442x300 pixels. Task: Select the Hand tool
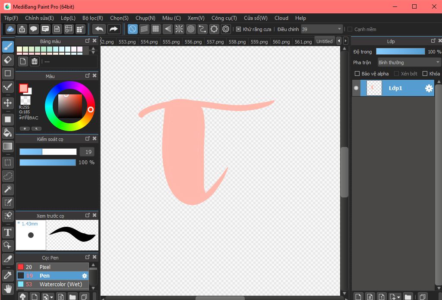(x=8, y=289)
